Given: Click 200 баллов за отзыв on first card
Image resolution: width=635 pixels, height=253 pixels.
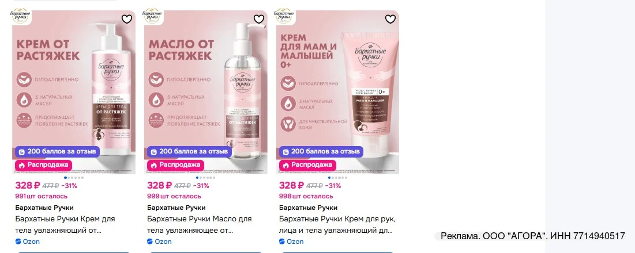Looking at the screenshot, I should click(x=58, y=152).
